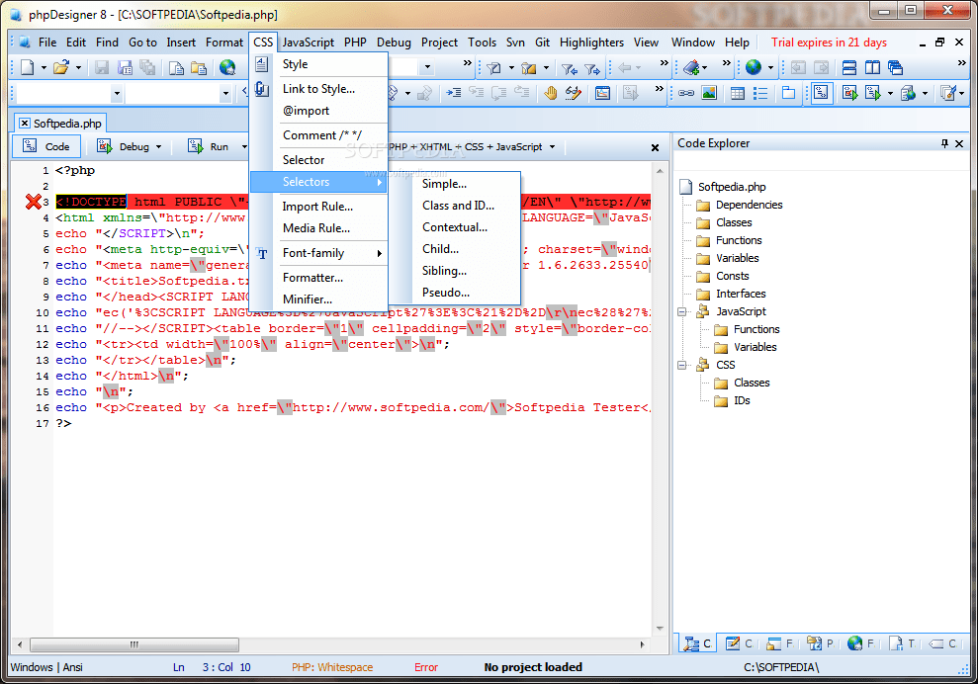This screenshot has height=684, width=978.
Task: Click the filter left arrow icon
Action: tap(569, 68)
